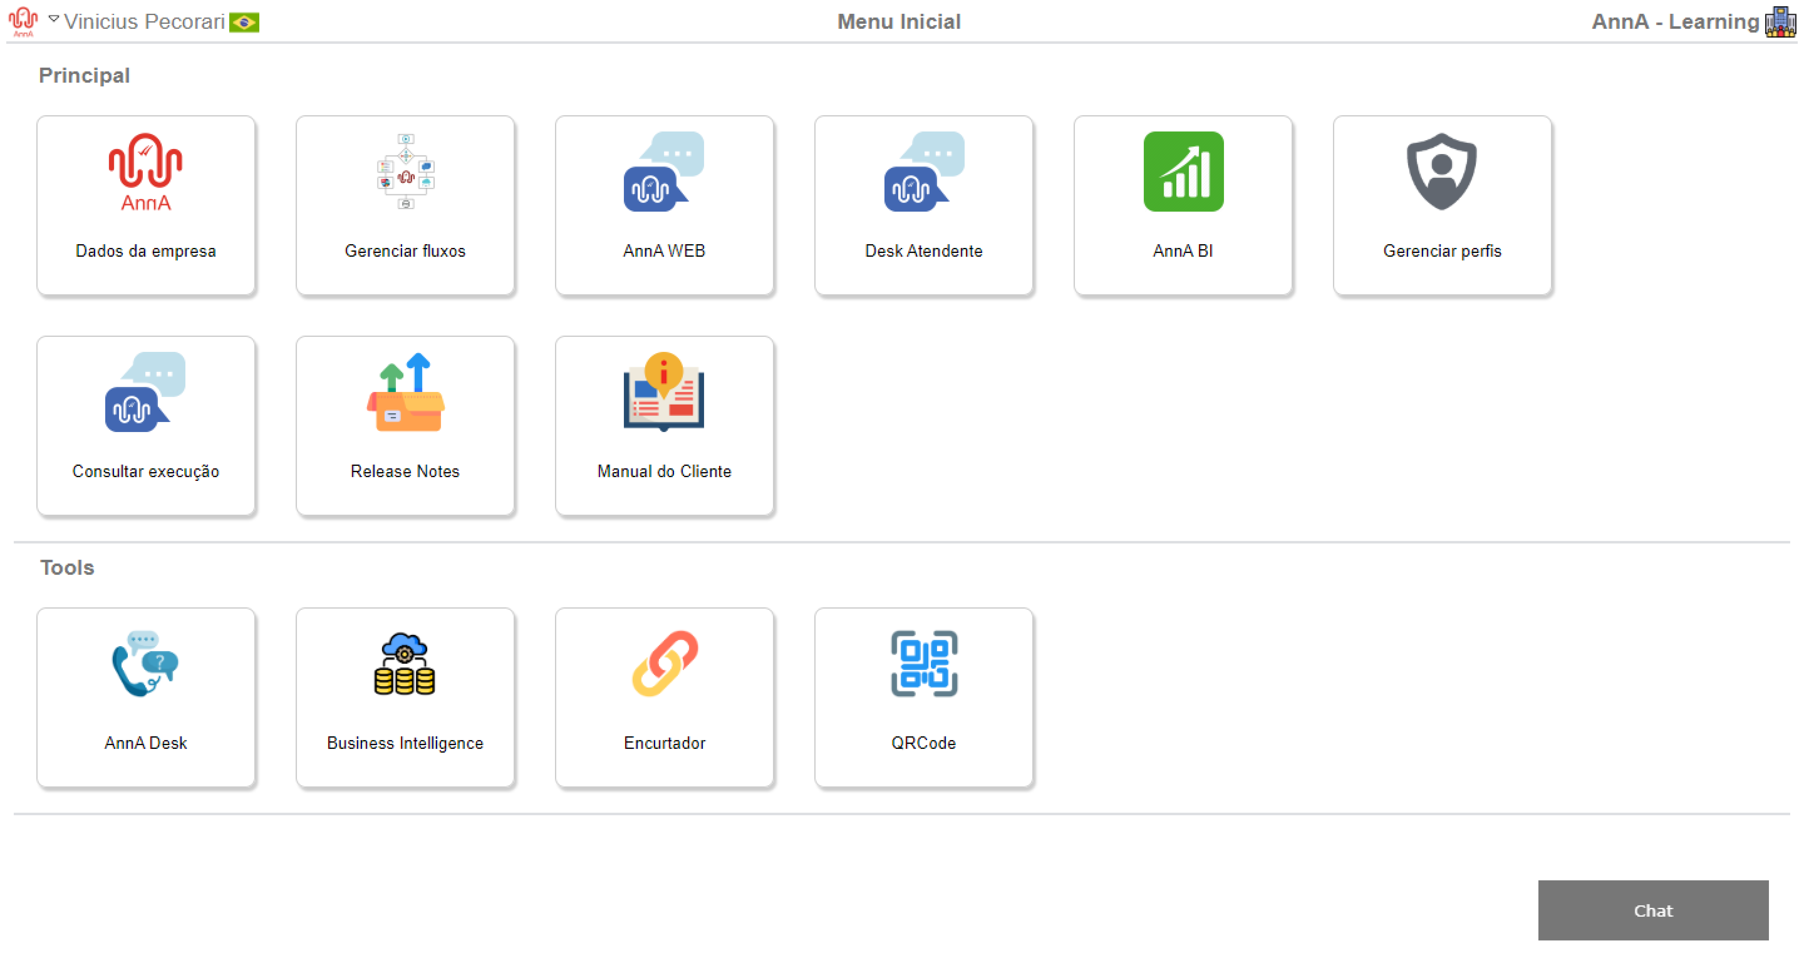Click the Manual do Cliente label
The width and height of the screenshot is (1804, 968).
pos(664,471)
